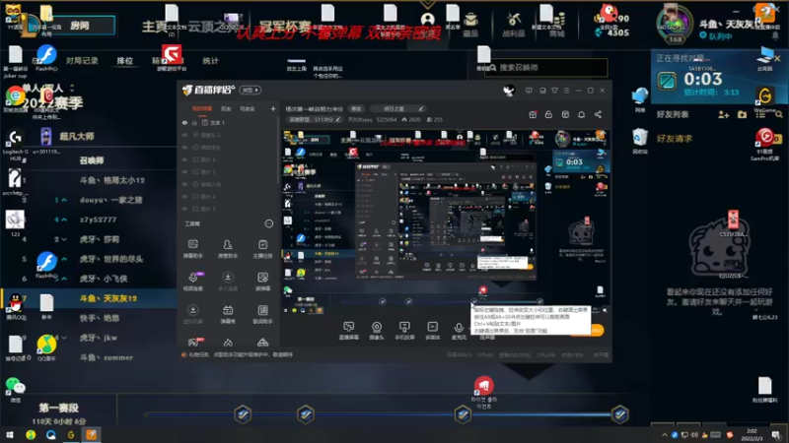Collapse the 工具箱 toolbox section
This screenshot has height=443, width=789.
[268, 223]
